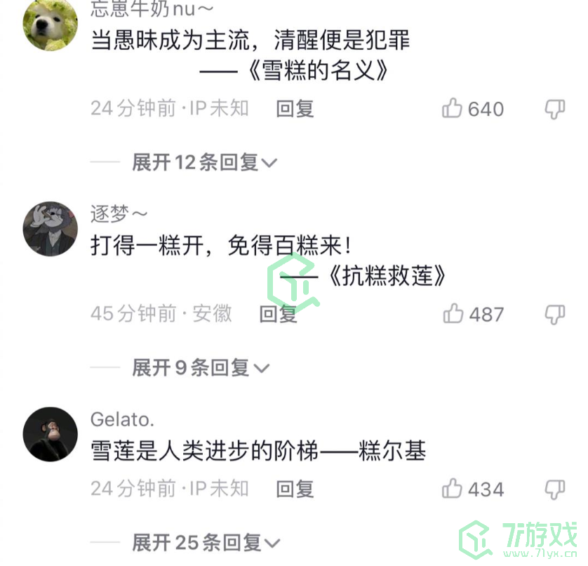Select comment text 打得一糕开，免得百糕来

click(220, 246)
